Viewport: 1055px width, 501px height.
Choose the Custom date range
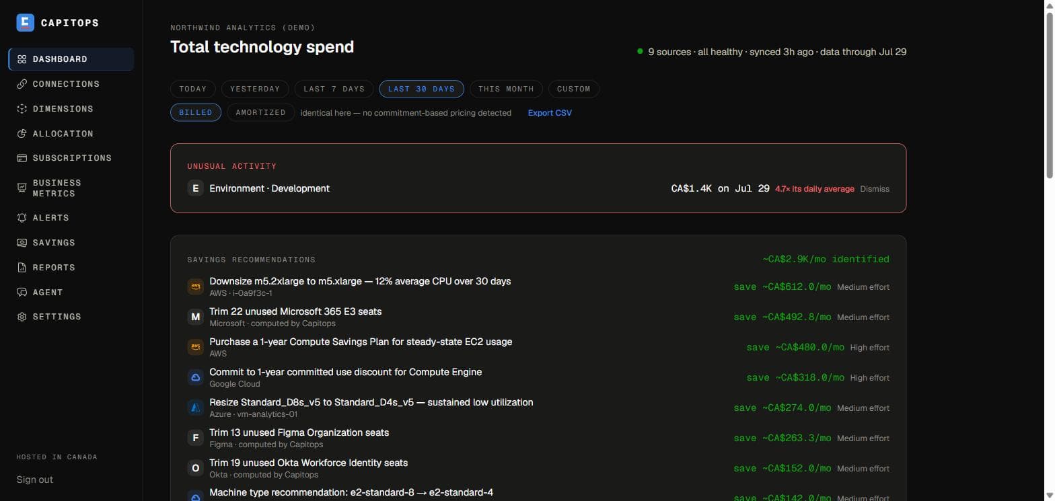tap(574, 89)
